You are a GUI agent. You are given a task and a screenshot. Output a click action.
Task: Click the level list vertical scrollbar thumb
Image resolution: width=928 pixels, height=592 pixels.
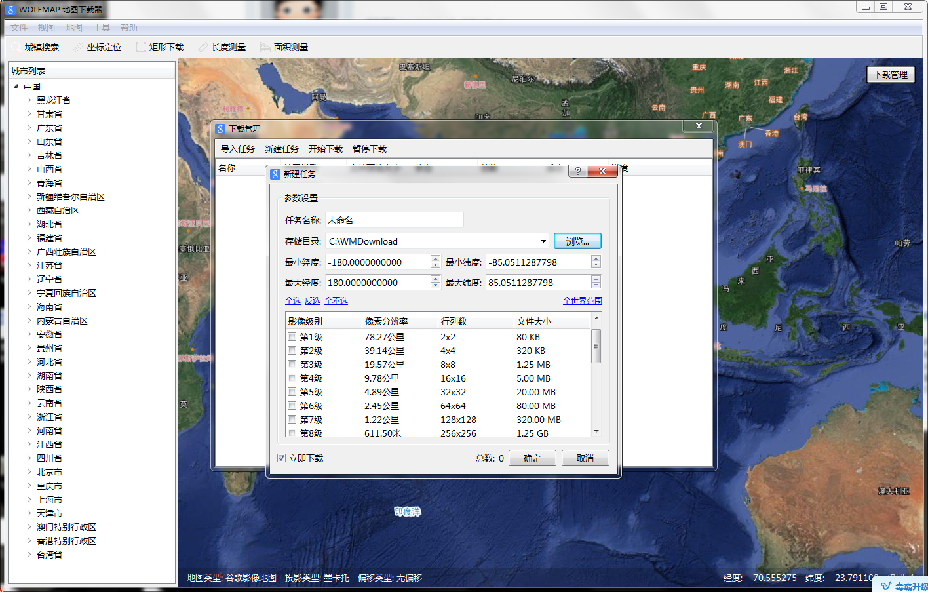coord(596,345)
